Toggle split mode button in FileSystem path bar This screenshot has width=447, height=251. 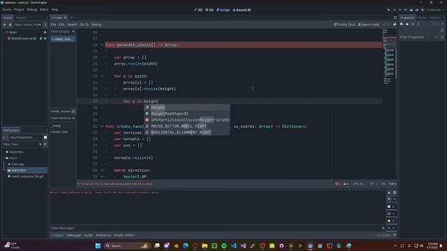point(45,137)
